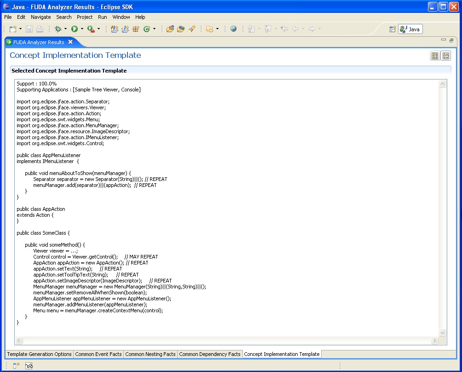Open the External Tools dropdown arrow
The width and height of the screenshot is (462, 372).
coord(99,29)
